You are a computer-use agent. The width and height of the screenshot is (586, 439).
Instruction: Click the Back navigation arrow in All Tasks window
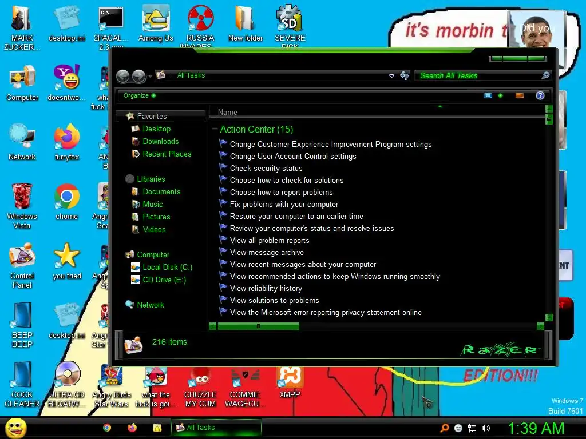122,76
